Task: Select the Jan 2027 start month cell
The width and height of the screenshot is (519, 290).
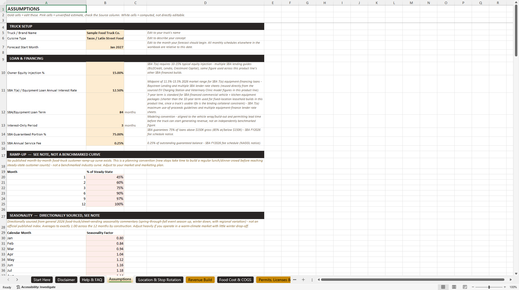Action: (x=105, y=45)
